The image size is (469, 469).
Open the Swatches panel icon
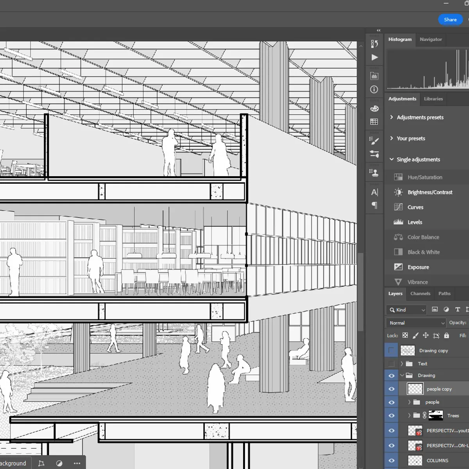[x=374, y=122]
